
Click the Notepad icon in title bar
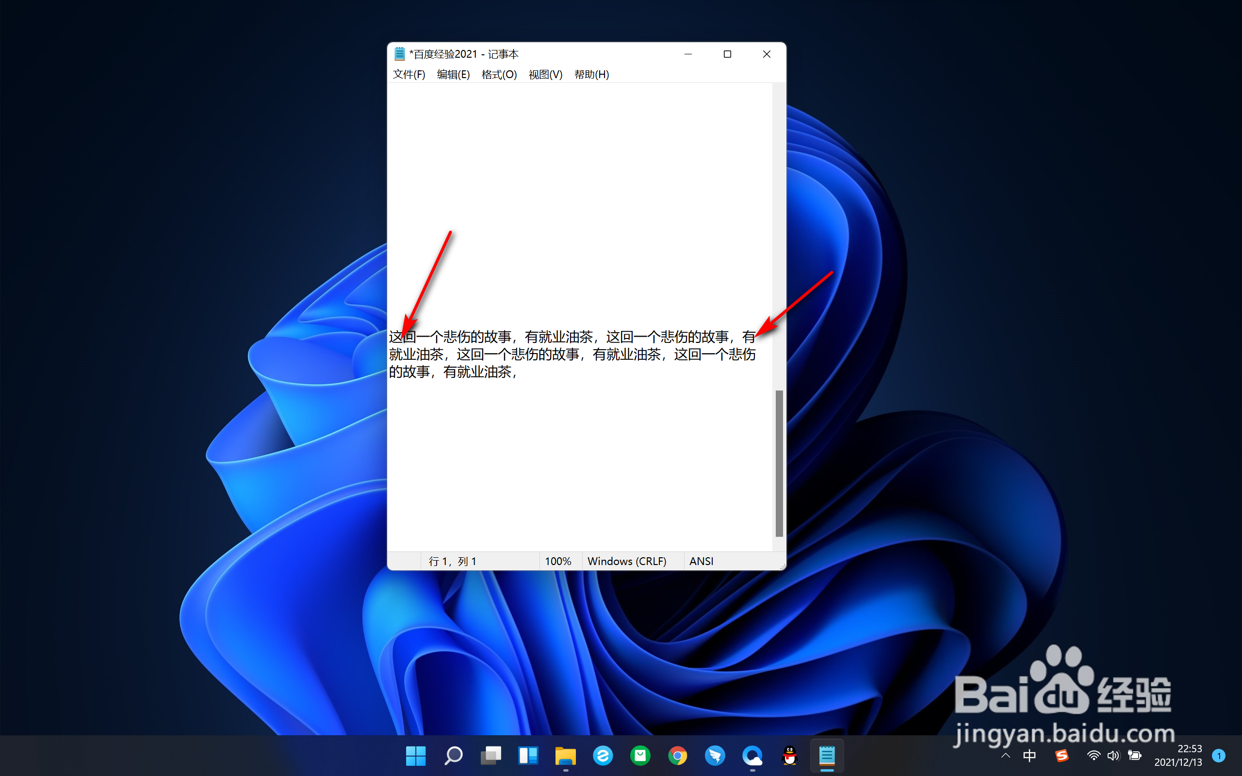tap(399, 54)
